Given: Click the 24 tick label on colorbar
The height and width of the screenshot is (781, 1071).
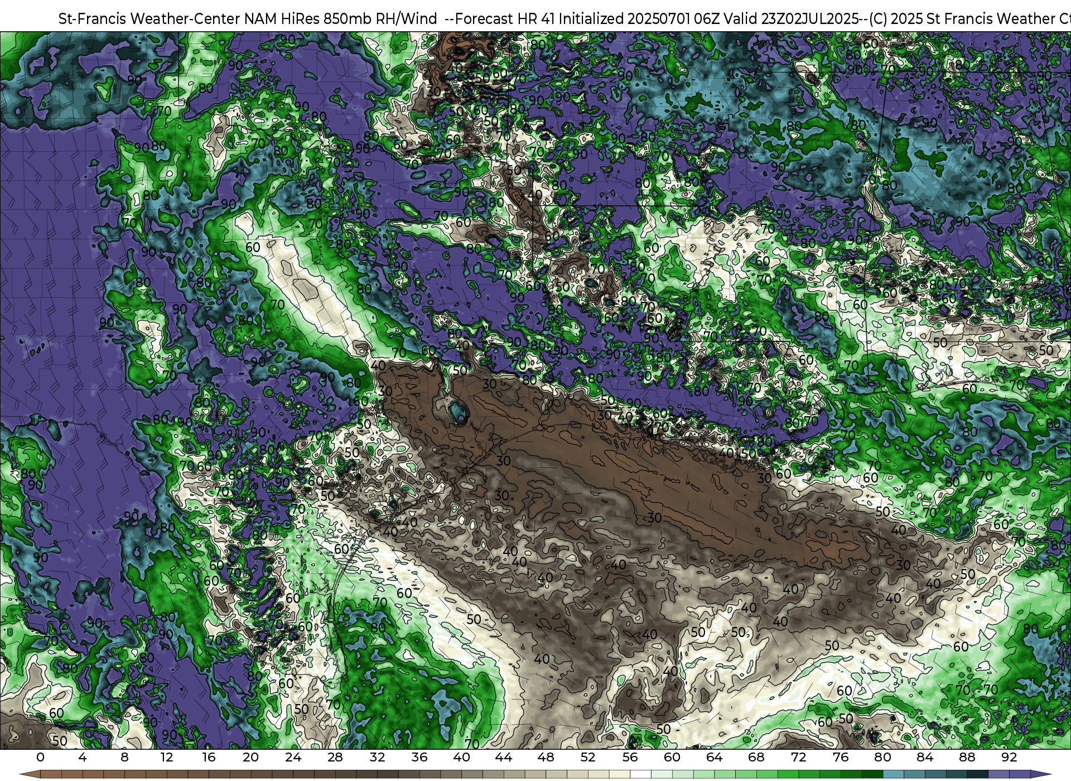Looking at the screenshot, I should pyautogui.click(x=293, y=757).
